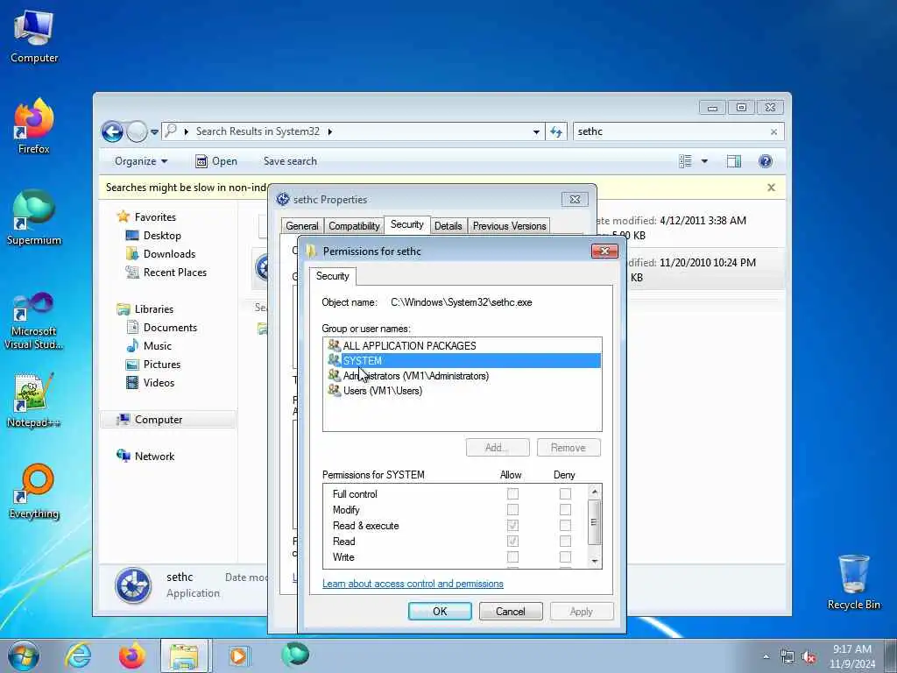Clear the sethc search box
Image resolution: width=897 pixels, height=673 pixels.
pyautogui.click(x=773, y=131)
